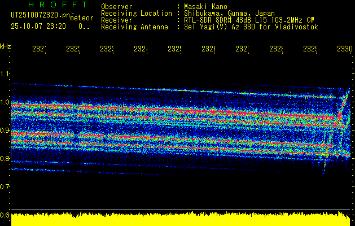Viewport: 355px width, 226px height.
Task: Click the 2323 time axis label
Action: [107, 49]
